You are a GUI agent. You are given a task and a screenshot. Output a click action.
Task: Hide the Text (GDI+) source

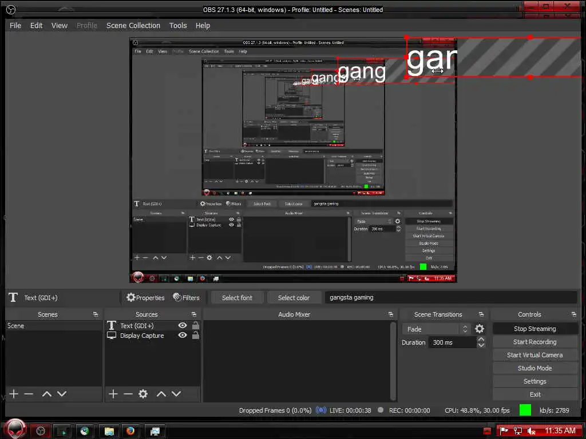point(183,325)
